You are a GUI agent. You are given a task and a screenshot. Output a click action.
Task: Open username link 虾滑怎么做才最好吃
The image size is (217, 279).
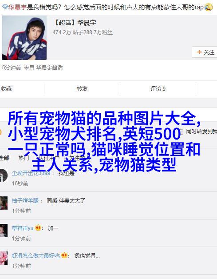pos(36,256)
